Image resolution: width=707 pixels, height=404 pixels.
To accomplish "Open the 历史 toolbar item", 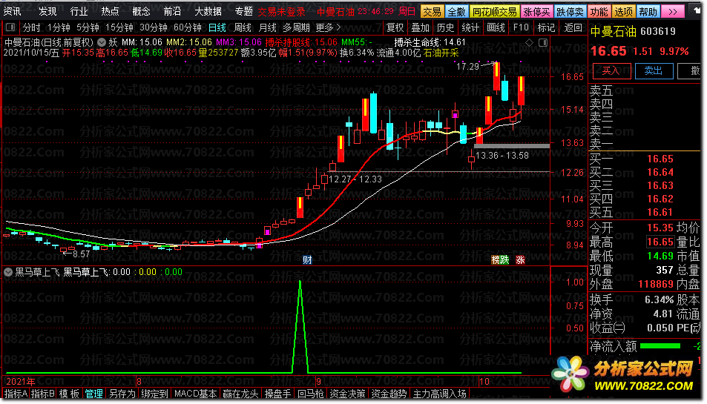I will pyautogui.click(x=445, y=27).
